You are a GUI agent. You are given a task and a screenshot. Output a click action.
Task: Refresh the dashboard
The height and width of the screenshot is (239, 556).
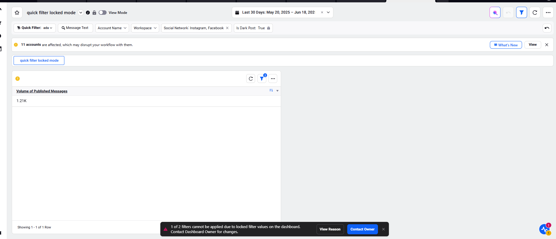[x=535, y=12]
